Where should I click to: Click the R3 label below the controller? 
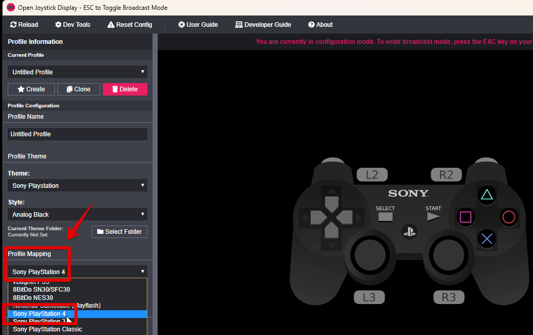pos(449,297)
